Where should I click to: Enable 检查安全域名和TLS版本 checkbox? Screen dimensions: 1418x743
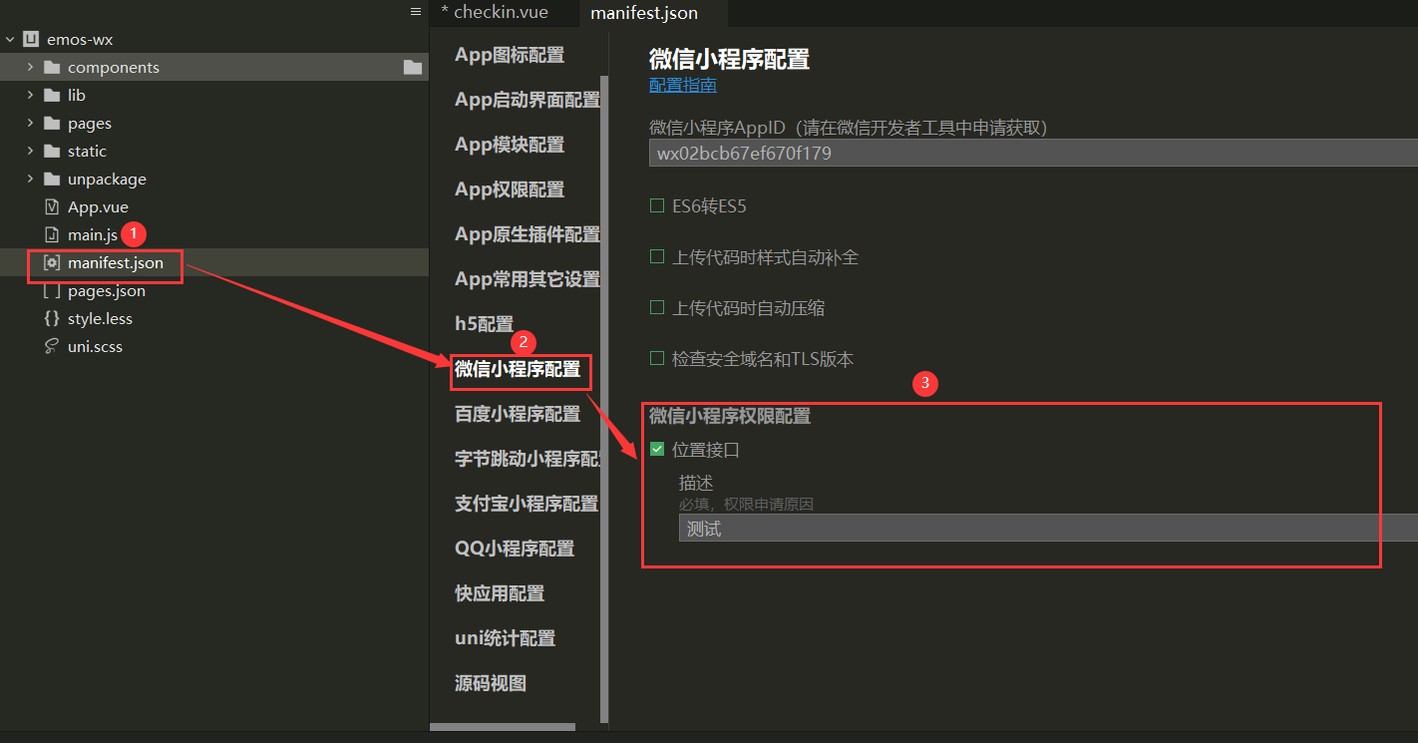(x=657, y=359)
